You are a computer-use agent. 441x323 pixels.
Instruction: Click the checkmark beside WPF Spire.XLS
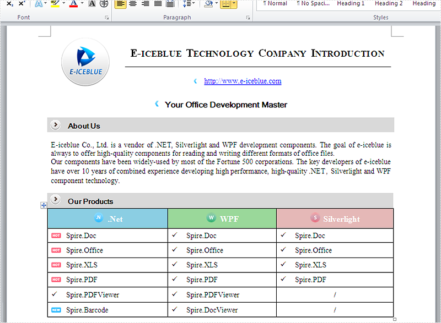pyautogui.click(x=175, y=264)
